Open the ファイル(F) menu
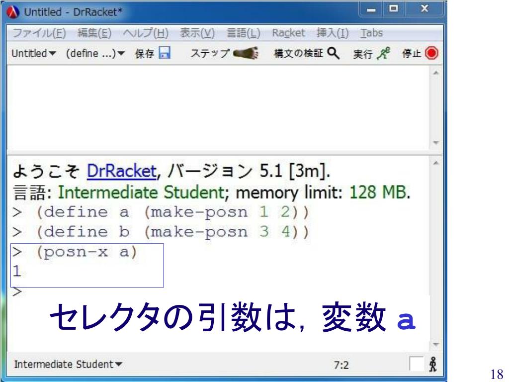This screenshot has width=509, height=382. pyautogui.click(x=39, y=33)
